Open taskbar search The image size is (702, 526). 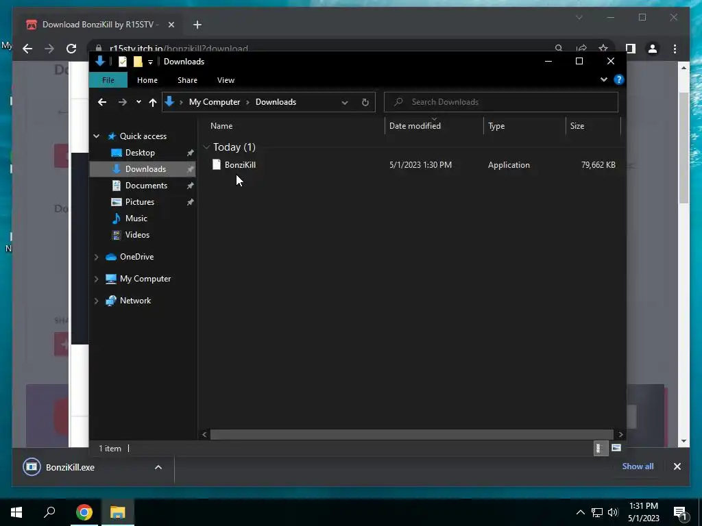[x=49, y=512]
